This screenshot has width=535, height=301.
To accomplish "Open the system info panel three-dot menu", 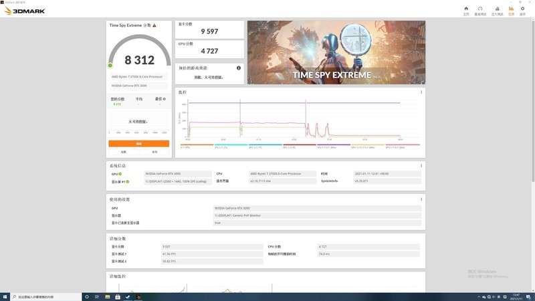I will pos(421,165).
